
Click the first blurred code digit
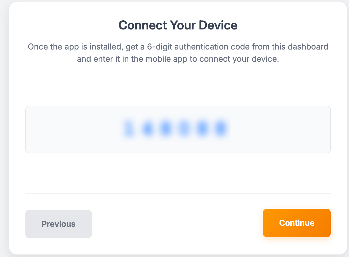(129, 129)
